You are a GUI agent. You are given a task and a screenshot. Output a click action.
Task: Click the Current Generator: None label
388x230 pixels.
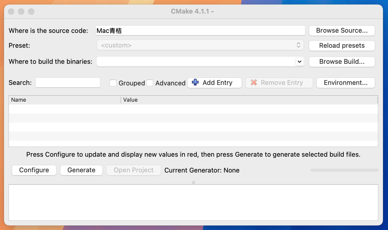(x=202, y=170)
